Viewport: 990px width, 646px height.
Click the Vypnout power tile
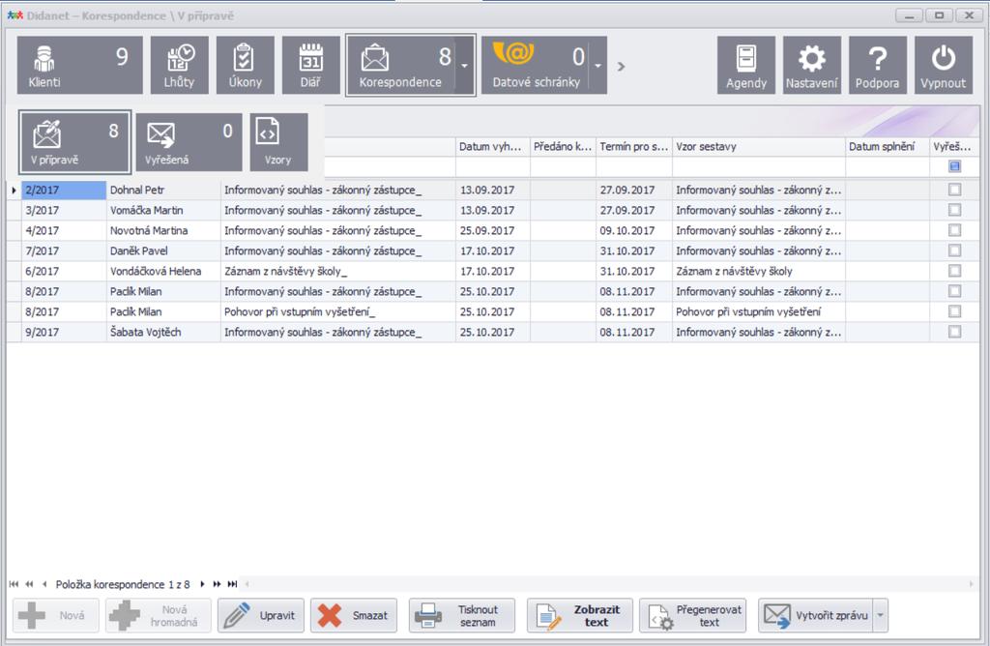(x=944, y=65)
